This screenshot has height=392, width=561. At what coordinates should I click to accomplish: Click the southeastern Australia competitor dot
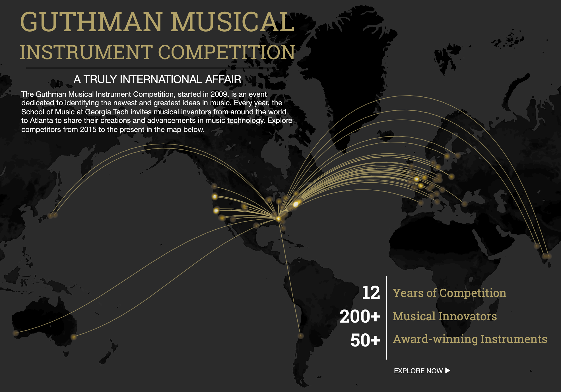click(74, 337)
